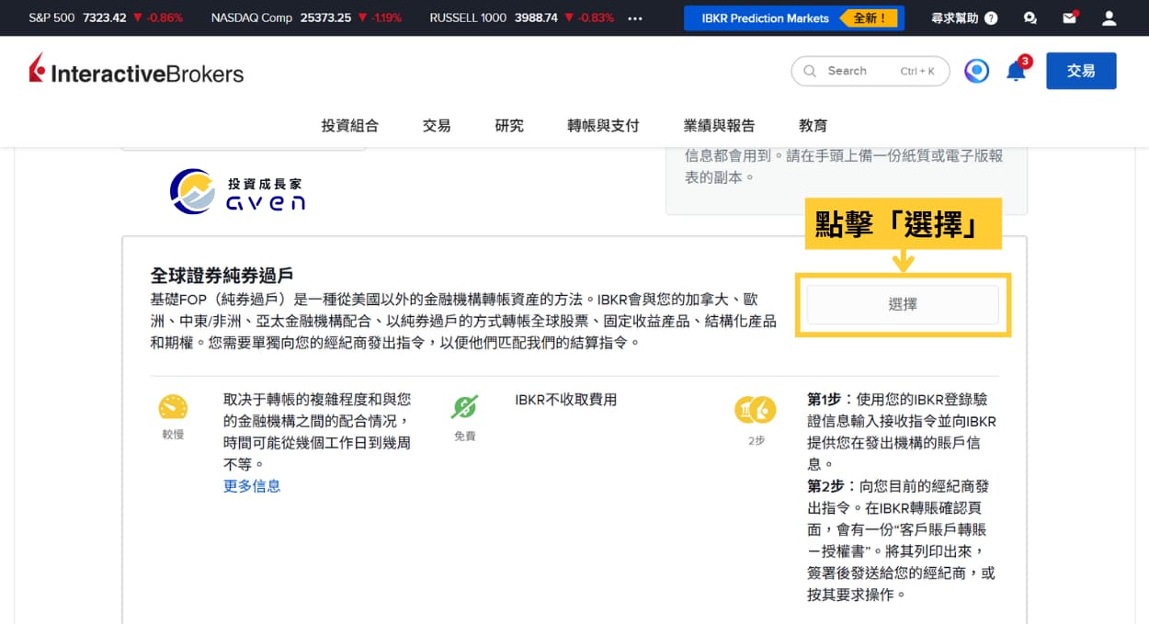Viewport: 1149px width, 624px height.
Task: Click the 第1步 instruction text
Action: coord(902,432)
